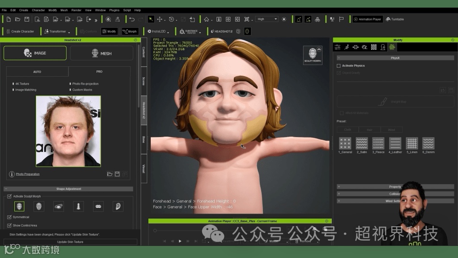Screen dimensions: 458x258
Task: Open the Physics tab icon in Modify panel
Action: tap(392, 47)
